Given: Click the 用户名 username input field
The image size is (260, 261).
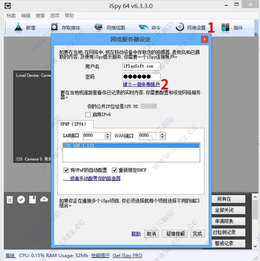Looking at the screenshot, I should click(141, 66).
